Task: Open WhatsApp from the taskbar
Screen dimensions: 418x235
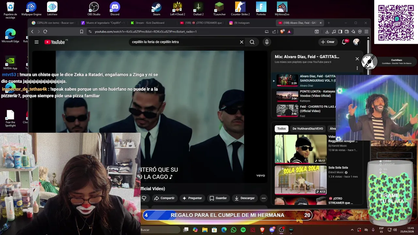Action: (233, 230)
